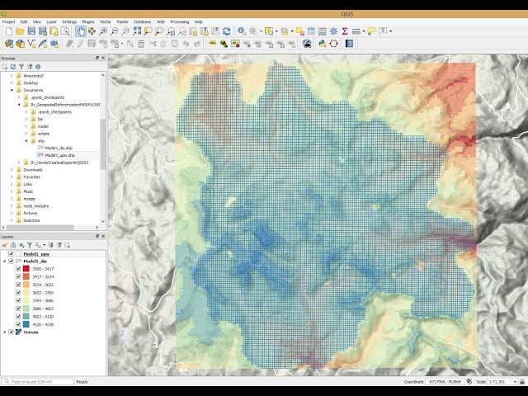Create a new project with the blank page icon
Viewport: 528px width, 396px height.
coord(9,31)
